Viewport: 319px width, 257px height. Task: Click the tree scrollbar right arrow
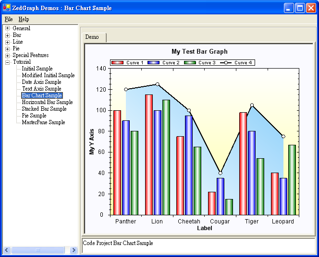pos(74,250)
